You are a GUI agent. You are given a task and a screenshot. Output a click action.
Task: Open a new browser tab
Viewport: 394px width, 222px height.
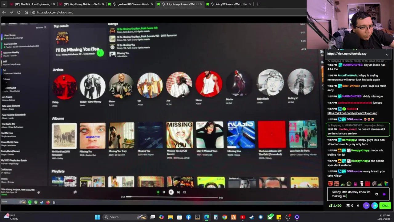pyautogui.click(x=258, y=4)
